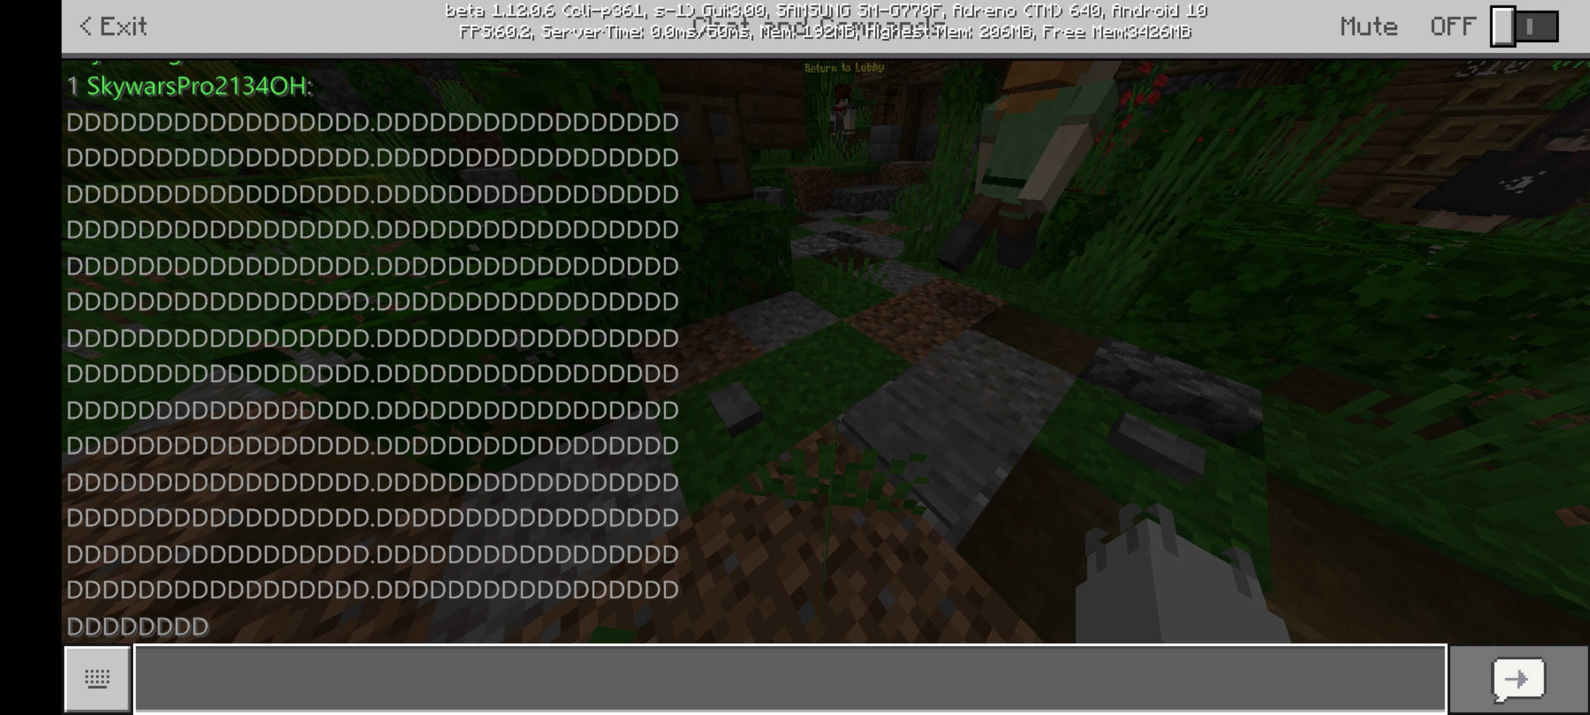Click the FPS and memory debug line
Viewport: 1590px width, 715px height.
(825, 32)
